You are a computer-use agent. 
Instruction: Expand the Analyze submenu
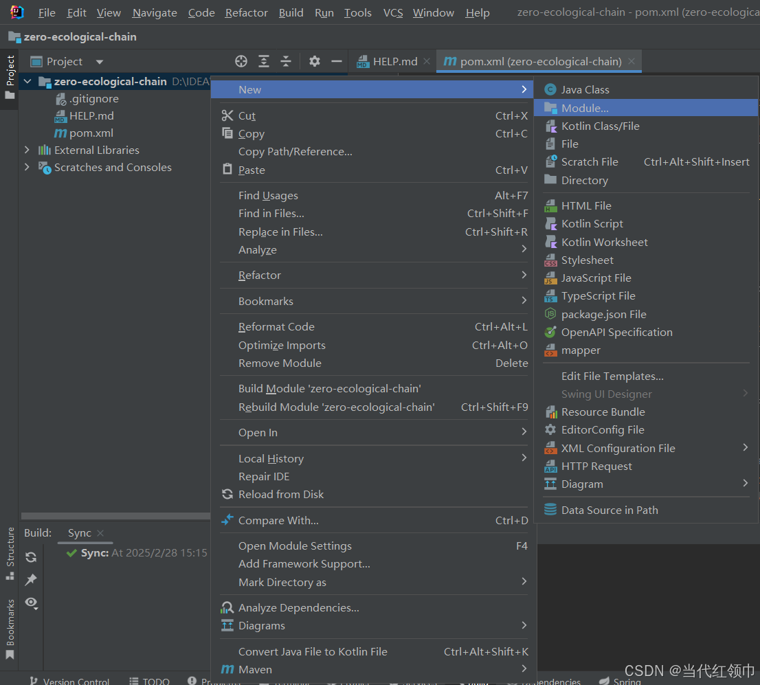point(524,249)
